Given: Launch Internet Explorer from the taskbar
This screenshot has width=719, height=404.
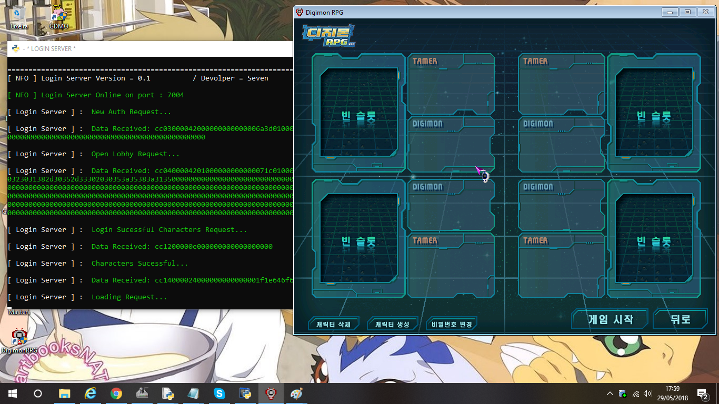Looking at the screenshot, I should tap(91, 393).
